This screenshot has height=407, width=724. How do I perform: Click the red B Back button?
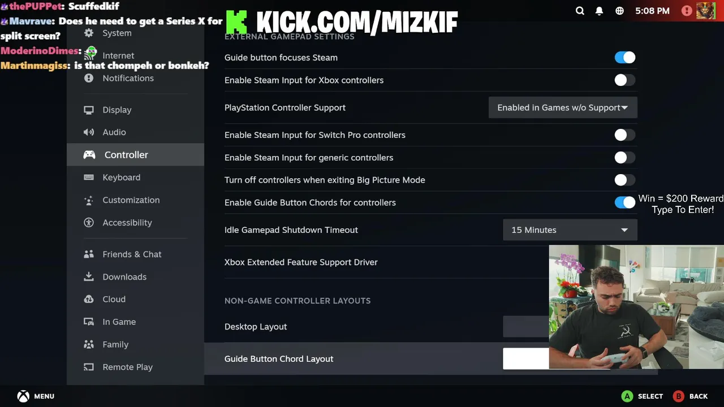click(691, 396)
